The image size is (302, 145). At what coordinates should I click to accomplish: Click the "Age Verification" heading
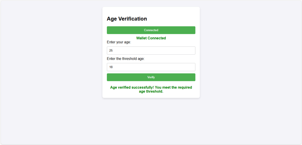point(127,19)
